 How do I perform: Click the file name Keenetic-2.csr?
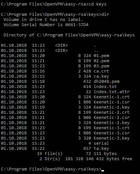[112, 118]
